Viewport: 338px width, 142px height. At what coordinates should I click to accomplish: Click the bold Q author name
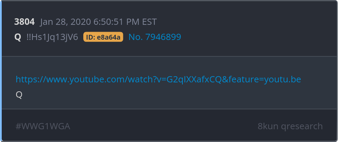(x=18, y=37)
